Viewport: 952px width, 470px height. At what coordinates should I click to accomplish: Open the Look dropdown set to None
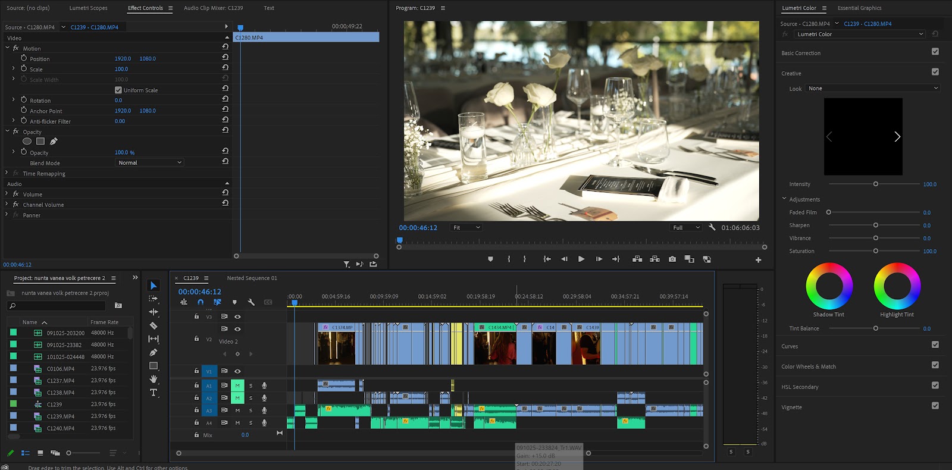tap(873, 88)
